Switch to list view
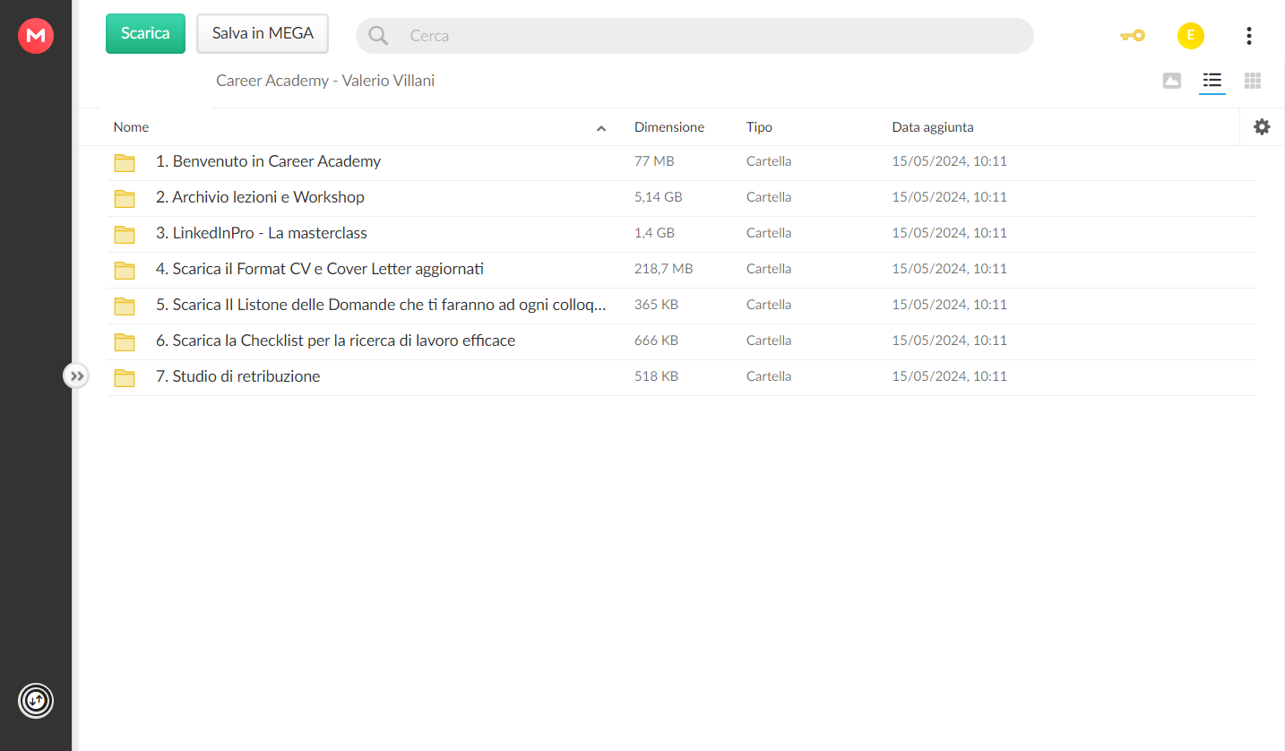 pos(1212,81)
